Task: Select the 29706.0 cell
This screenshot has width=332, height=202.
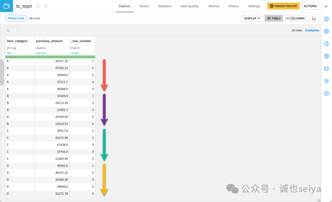Action: pos(52,152)
